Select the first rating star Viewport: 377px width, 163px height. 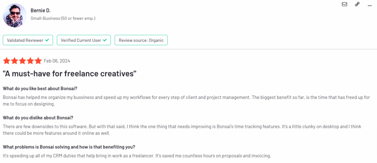[x=7, y=61]
